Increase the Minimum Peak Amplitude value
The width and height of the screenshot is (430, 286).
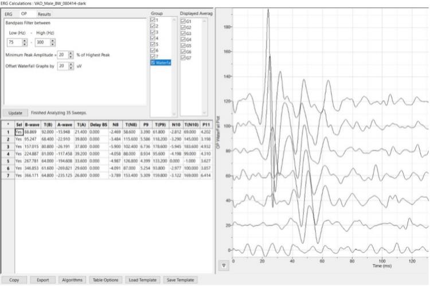pos(71,53)
